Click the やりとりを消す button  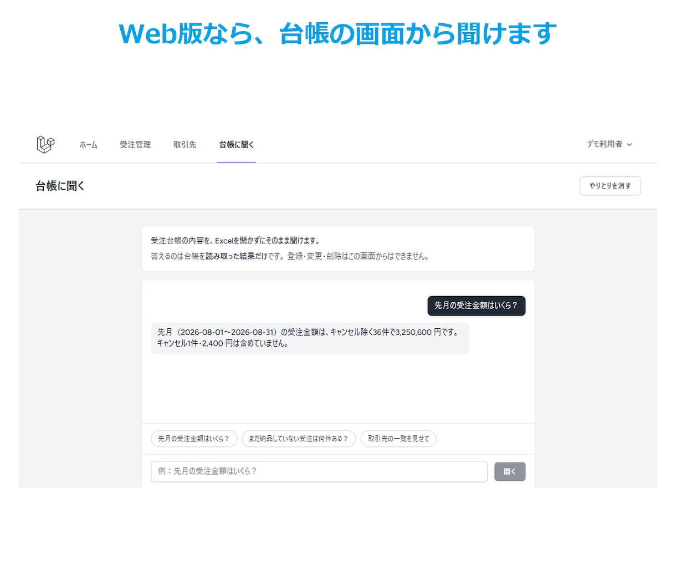coord(610,186)
